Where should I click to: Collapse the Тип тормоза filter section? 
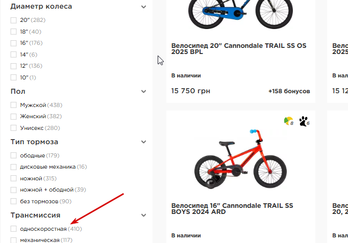(x=144, y=142)
